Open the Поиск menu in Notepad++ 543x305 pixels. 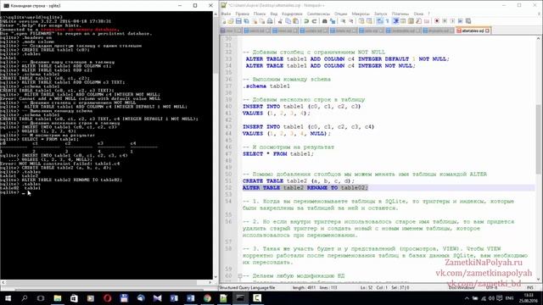260,14
